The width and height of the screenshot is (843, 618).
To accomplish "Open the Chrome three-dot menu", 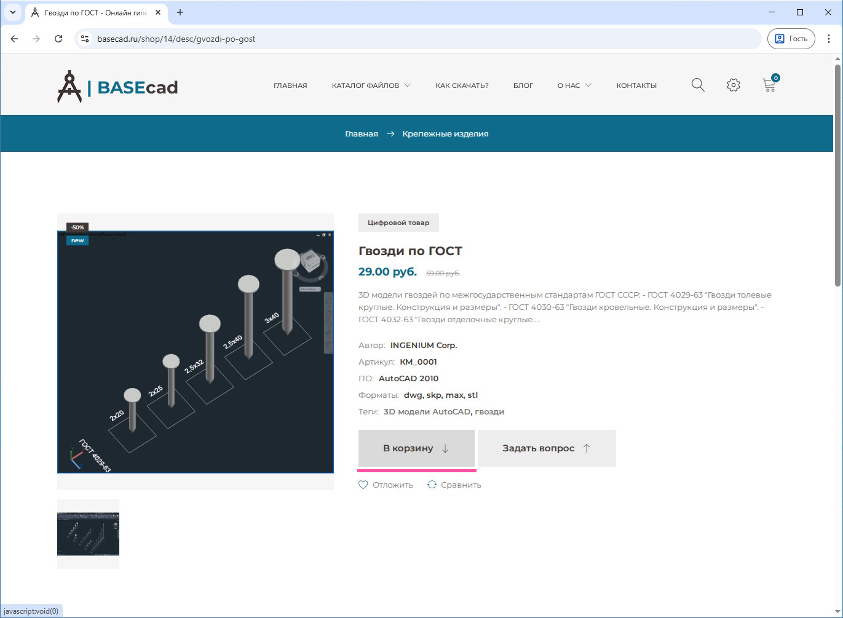I will point(828,39).
